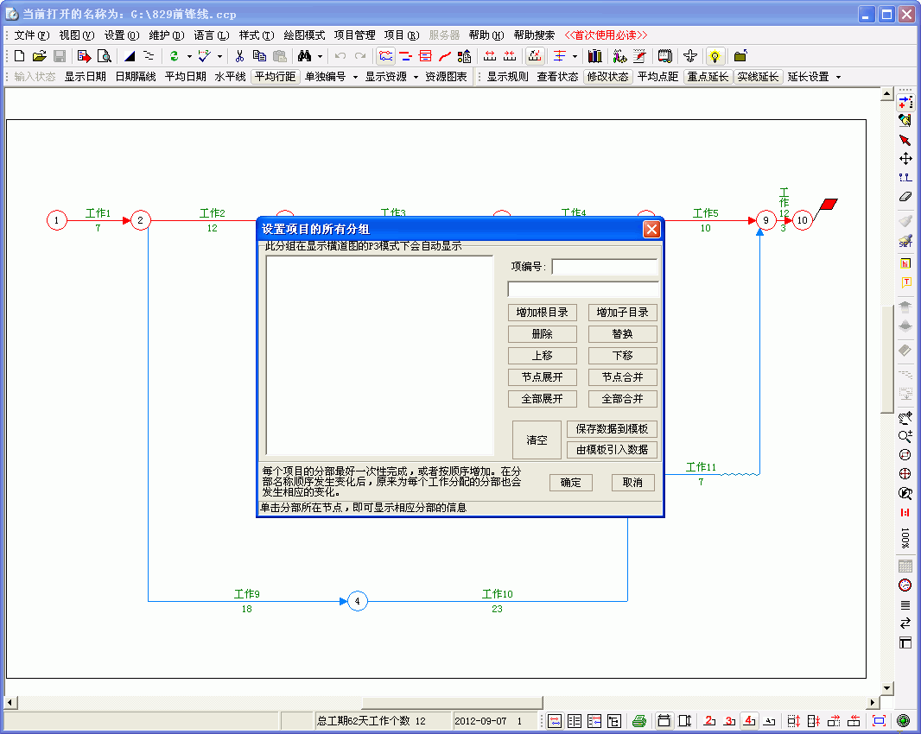Open the 设置(O) menu
921x734 pixels.
tap(122, 35)
